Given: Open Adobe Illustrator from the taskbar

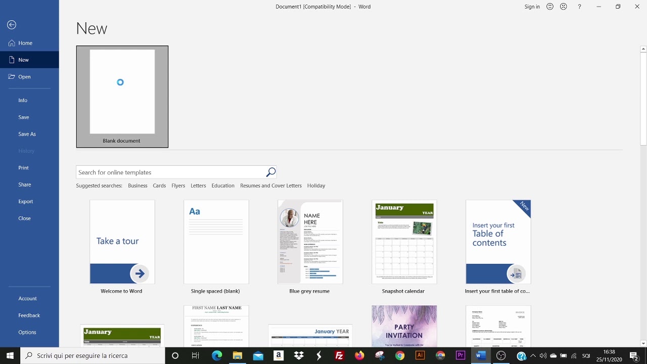Looking at the screenshot, I should [x=420, y=355].
